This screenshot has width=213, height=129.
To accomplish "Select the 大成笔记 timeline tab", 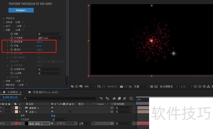I will click(x=12, y=92).
